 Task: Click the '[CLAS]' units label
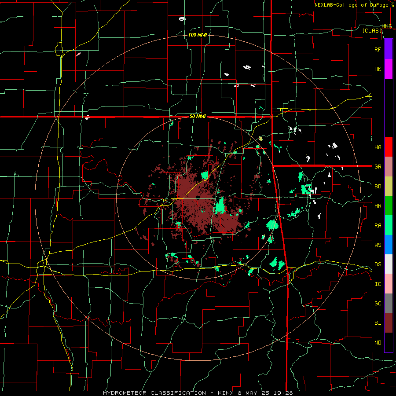click(372, 31)
